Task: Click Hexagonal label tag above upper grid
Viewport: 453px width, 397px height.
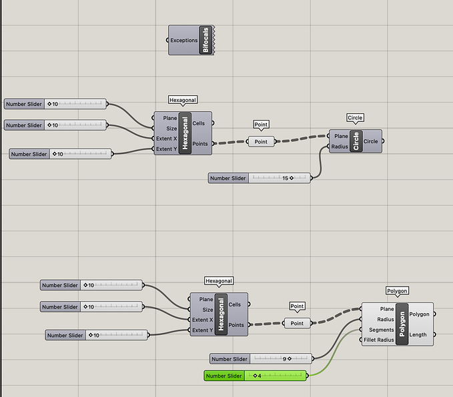Action: 183,100
